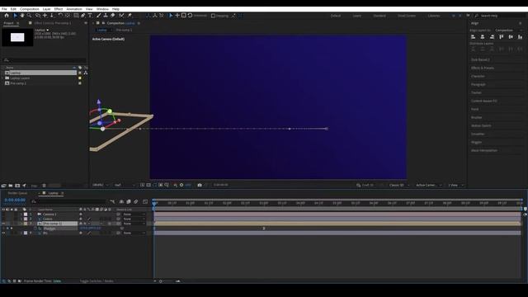Select the Zoom magnifier tool
This screenshot has height=297, width=528.
(x=30, y=16)
